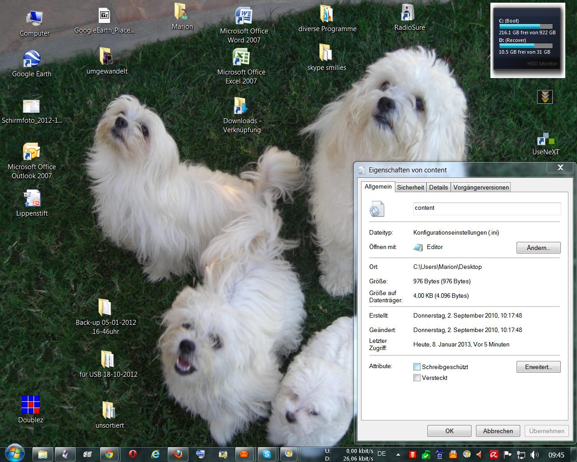Enable the Schreibgeschützt checkbox

point(417,367)
